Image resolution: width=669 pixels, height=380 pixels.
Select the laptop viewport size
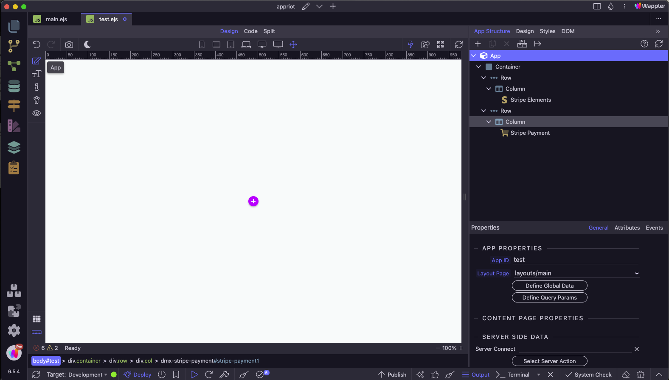coord(246,44)
